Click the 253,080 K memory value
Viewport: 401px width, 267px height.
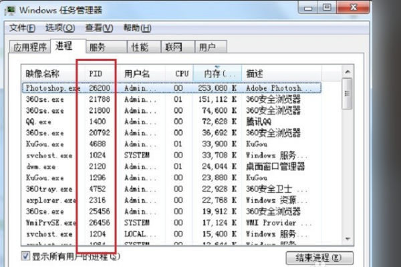pos(217,88)
